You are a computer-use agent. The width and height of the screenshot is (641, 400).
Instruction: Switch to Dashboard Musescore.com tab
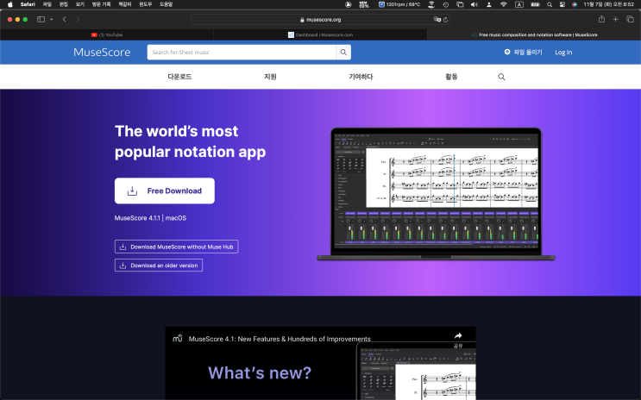320,34
